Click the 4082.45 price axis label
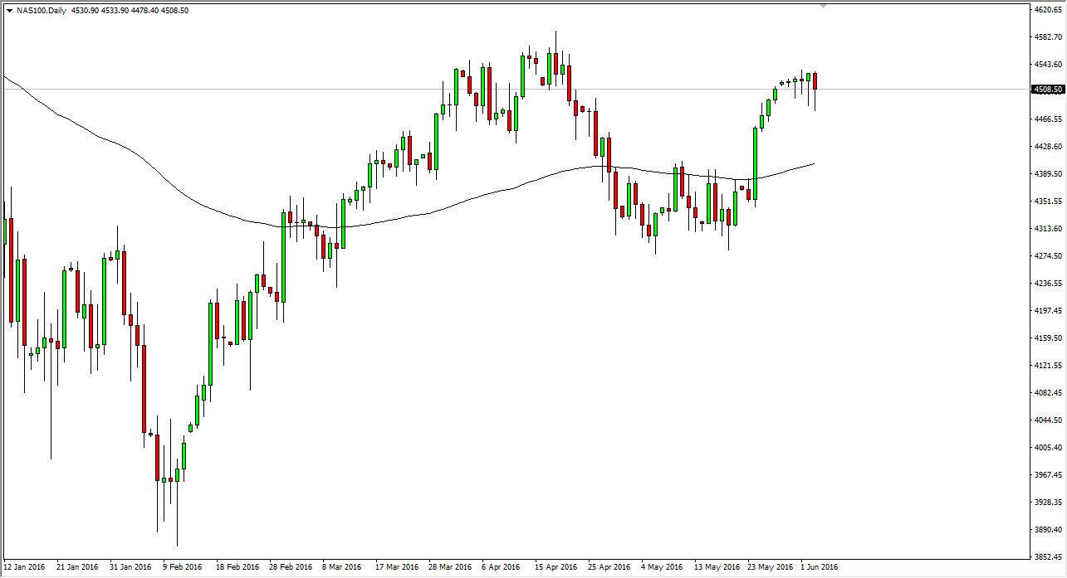This screenshot has width=1067, height=578. click(1047, 393)
